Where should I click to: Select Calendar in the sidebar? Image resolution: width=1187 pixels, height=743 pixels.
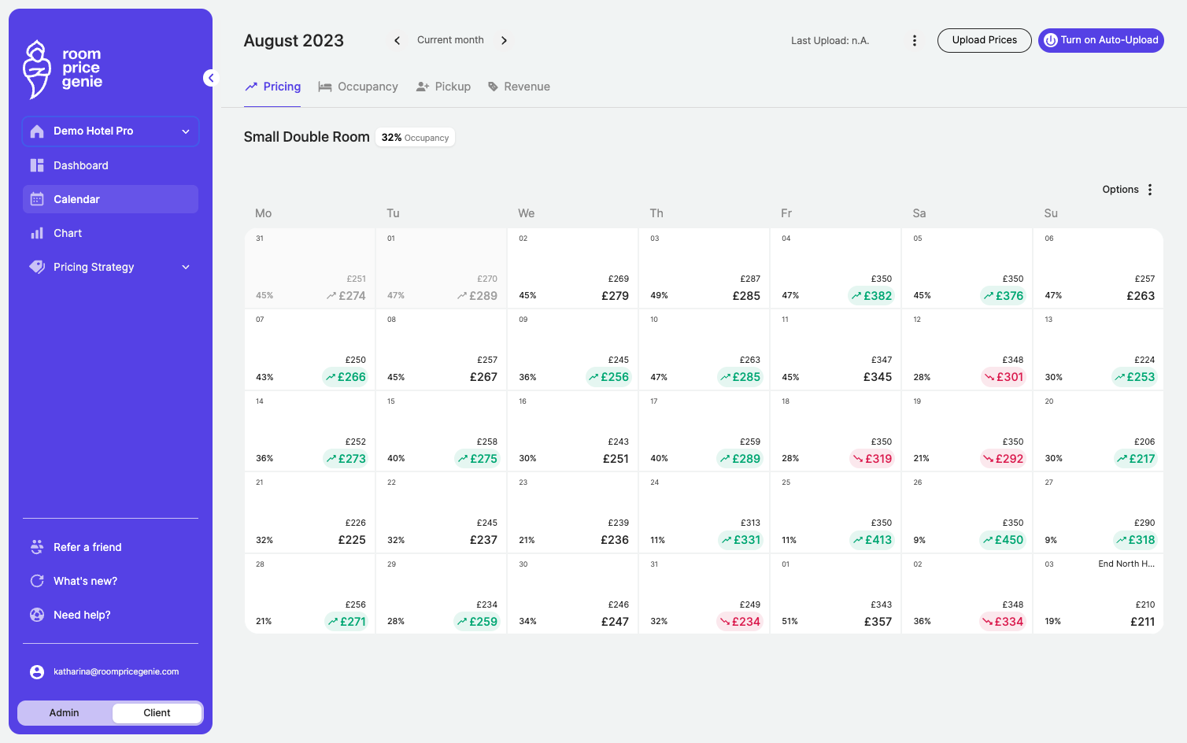tap(111, 199)
